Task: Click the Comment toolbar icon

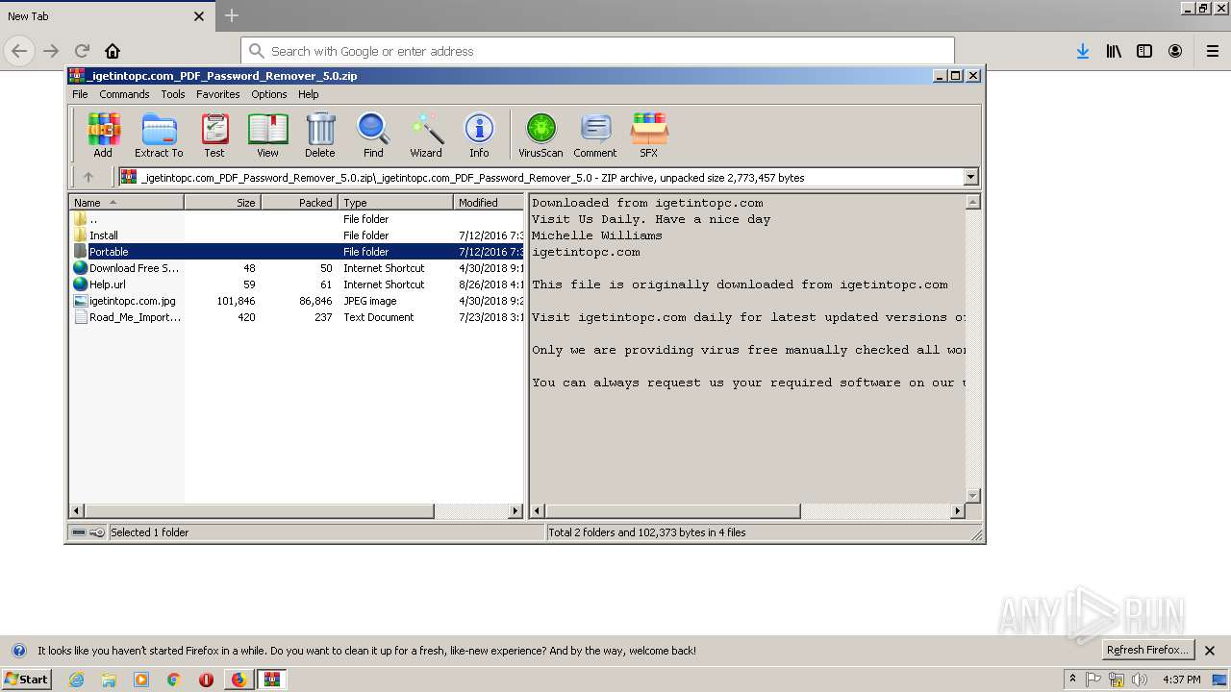Action: click(595, 136)
